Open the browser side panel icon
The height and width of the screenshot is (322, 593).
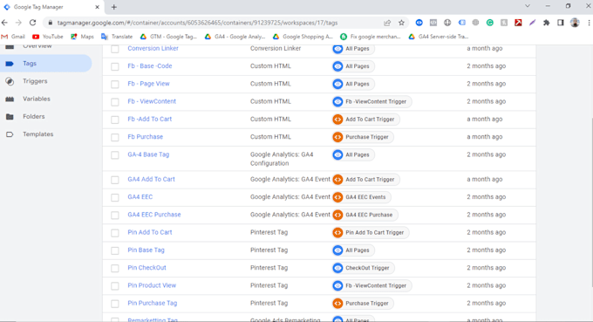(x=561, y=23)
